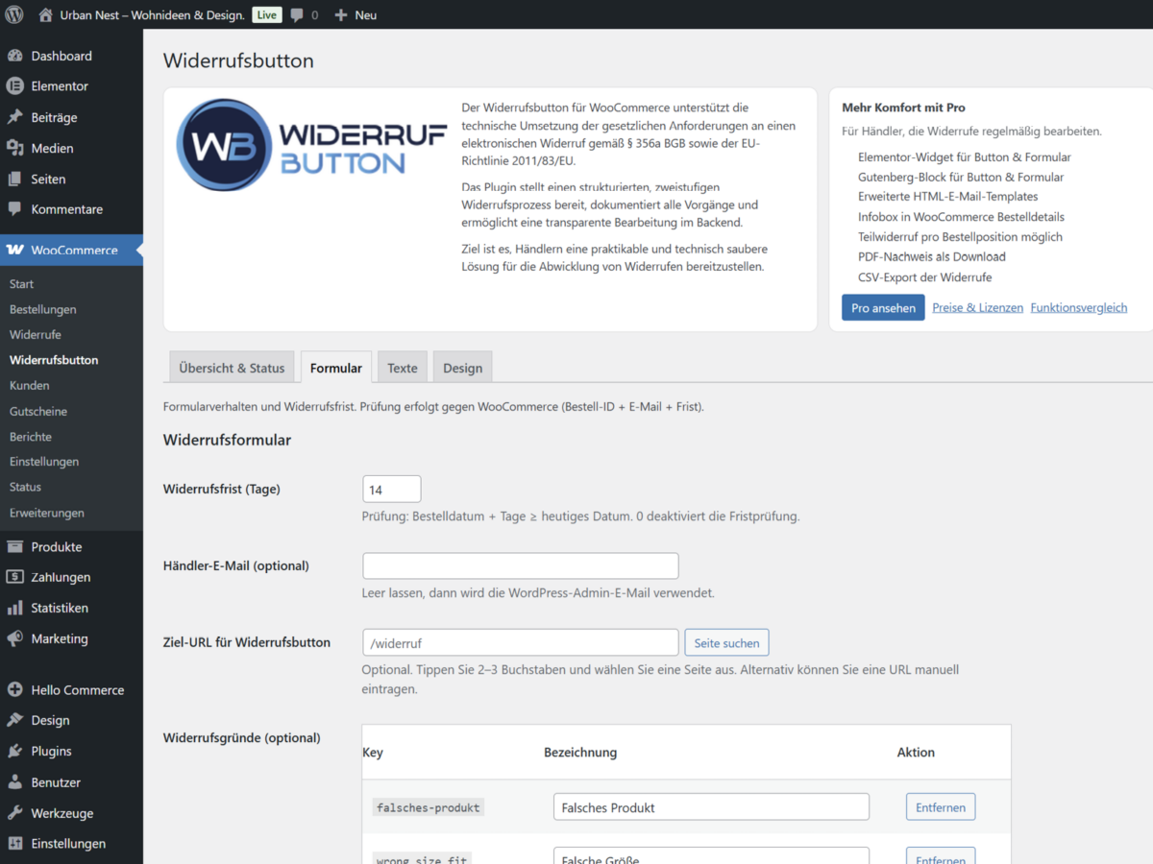The image size is (1153, 864).
Task: Click the Marketing megaphone icon
Action: pos(15,638)
